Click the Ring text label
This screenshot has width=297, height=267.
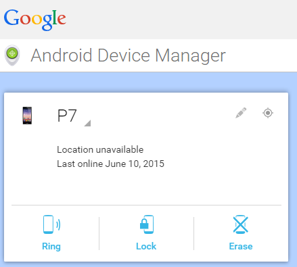click(x=51, y=246)
